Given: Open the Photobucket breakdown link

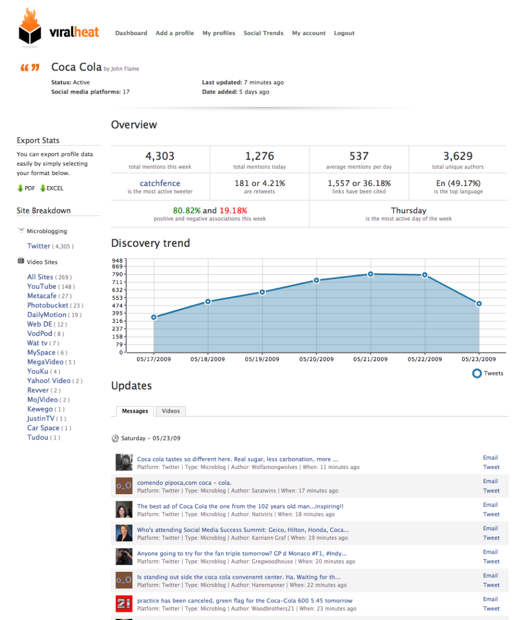Looking at the screenshot, I should [x=48, y=305].
